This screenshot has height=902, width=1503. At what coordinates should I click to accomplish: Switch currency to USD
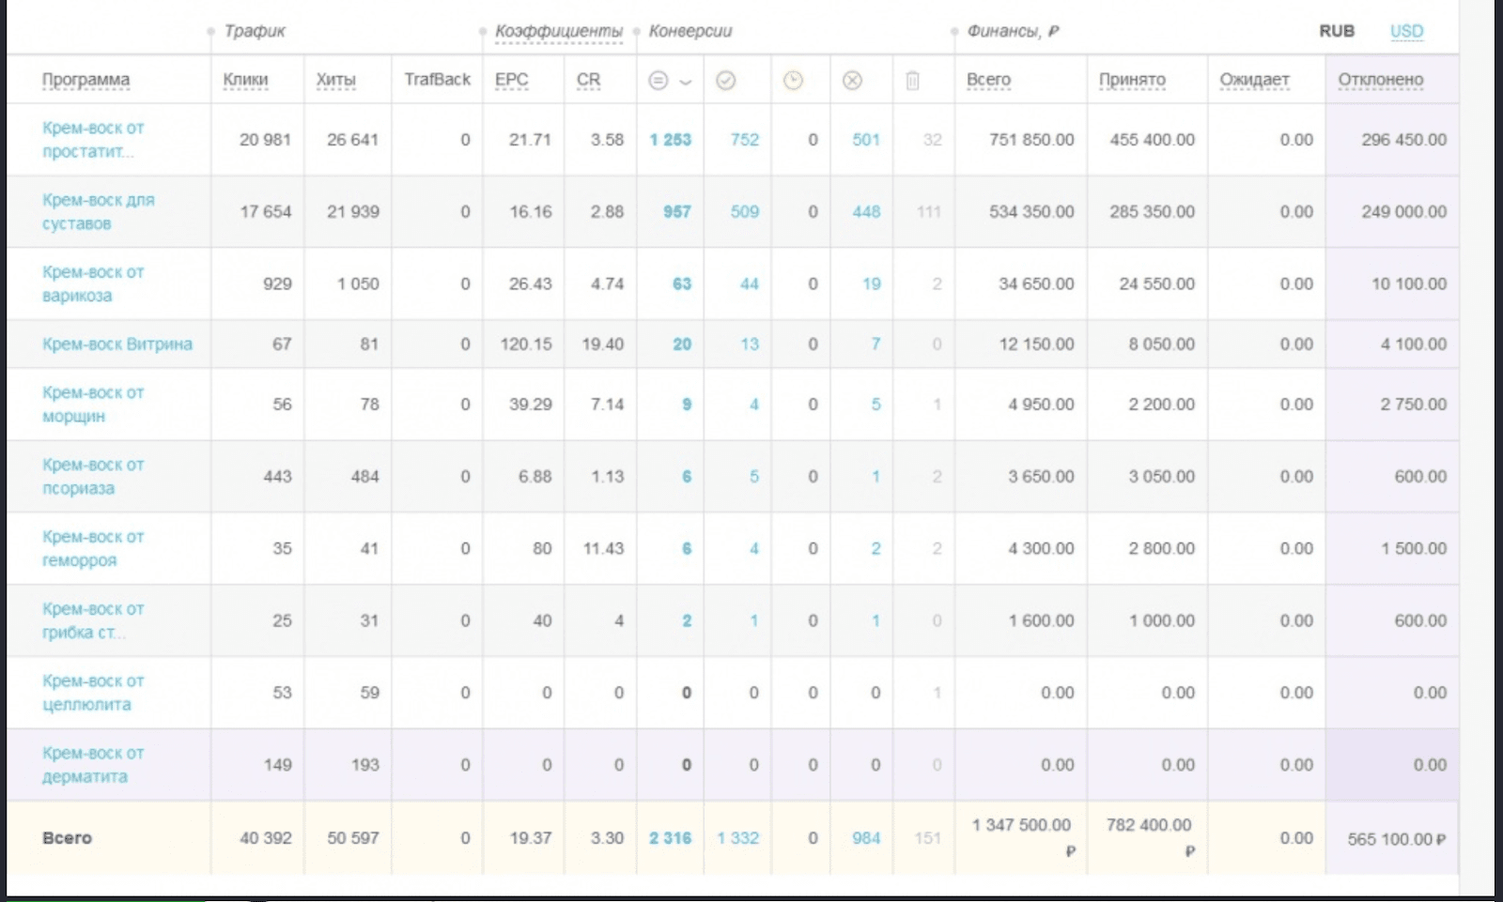(x=1406, y=31)
